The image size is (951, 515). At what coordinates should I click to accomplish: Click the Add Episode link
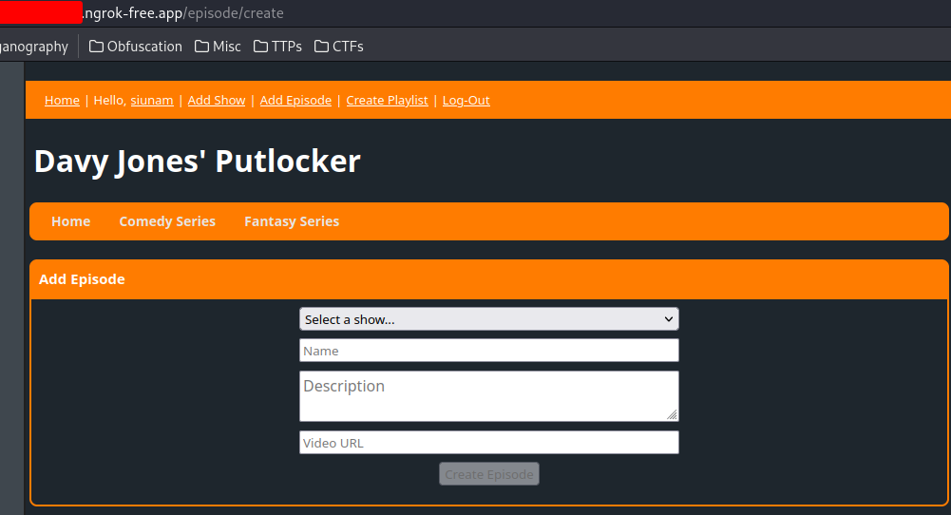[x=296, y=100]
